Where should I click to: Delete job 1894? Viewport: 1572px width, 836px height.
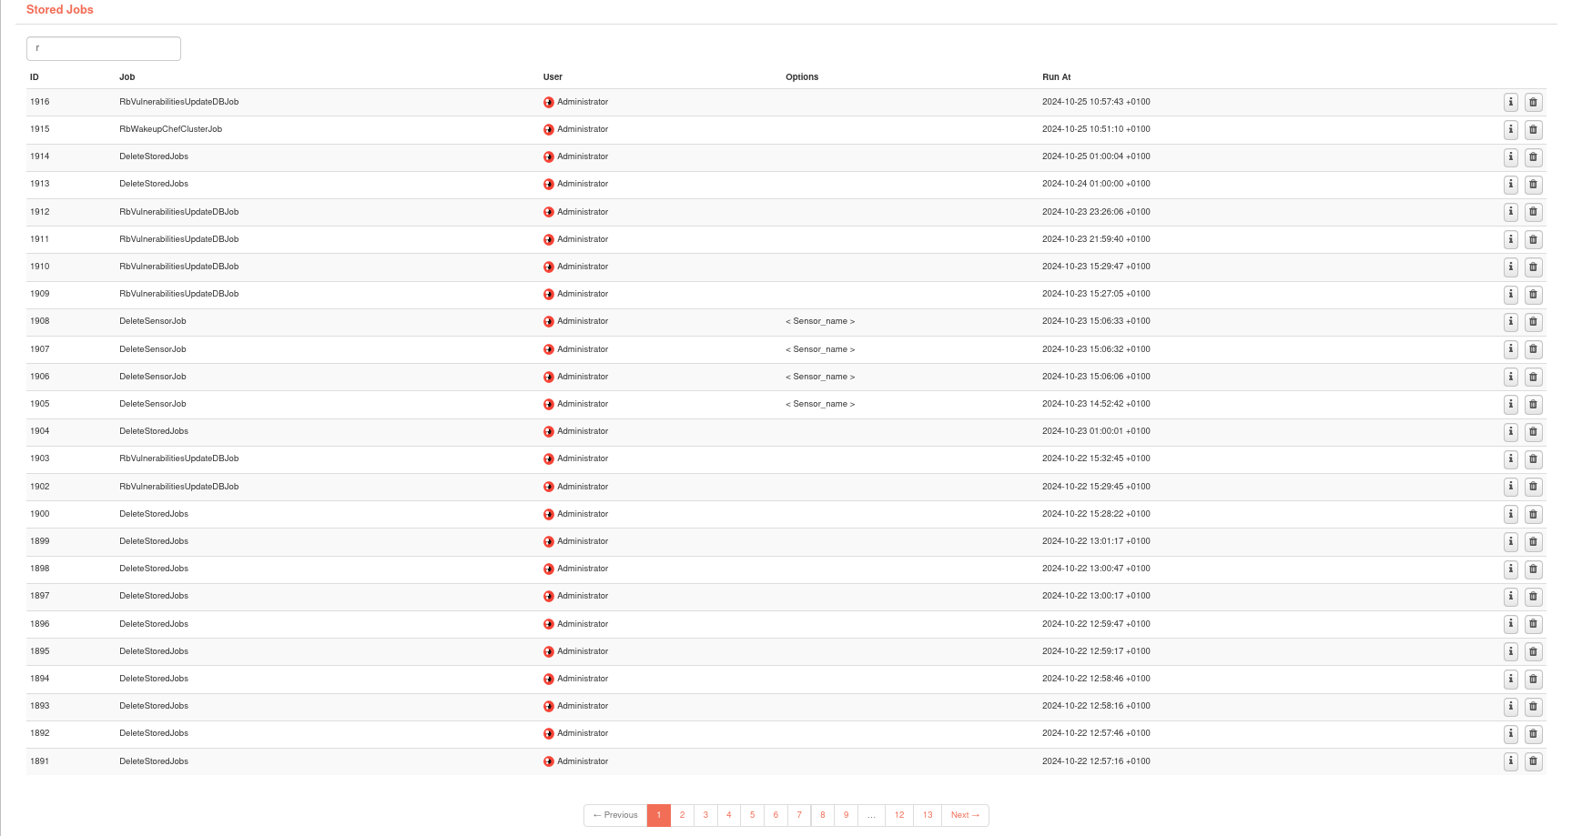point(1534,680)
